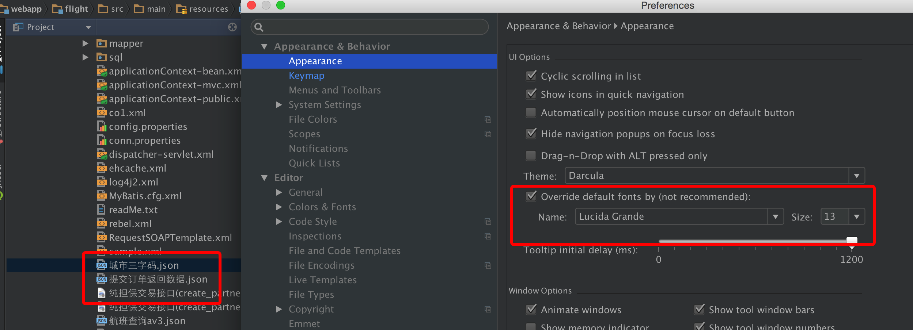This screenshot has height=330, width=913.
Task: Click the dispatcher-servlet.xml file icon
Action: coord(102,154)
